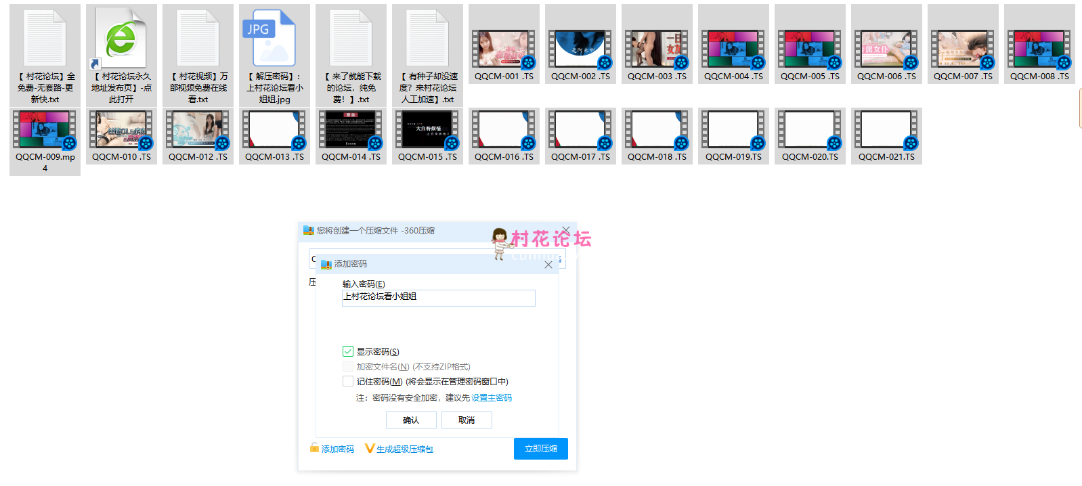Click the V icon beside 生成超级压缩包
Viewport: 1082px width, 486px height.
[369, 448]
